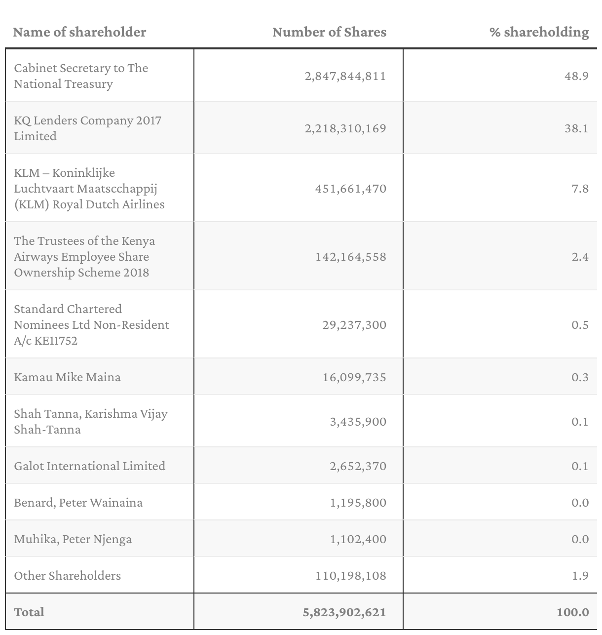Click the total shares figure 5,823,902,621
Screen dimensions: 602x635
tap(344, 612)
